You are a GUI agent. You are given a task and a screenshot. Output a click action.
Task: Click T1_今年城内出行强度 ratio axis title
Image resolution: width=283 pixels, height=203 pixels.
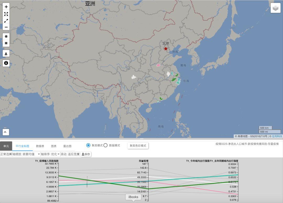[x=212, y=161]
